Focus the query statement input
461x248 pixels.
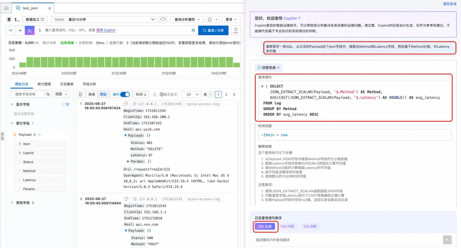(115, 30)
